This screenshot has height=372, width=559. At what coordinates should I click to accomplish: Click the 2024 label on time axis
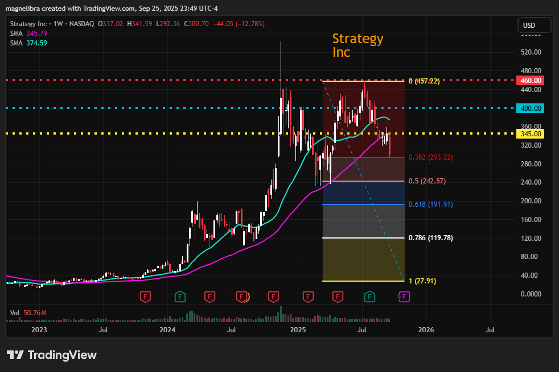pyautogui.click(x=167, y=329)
